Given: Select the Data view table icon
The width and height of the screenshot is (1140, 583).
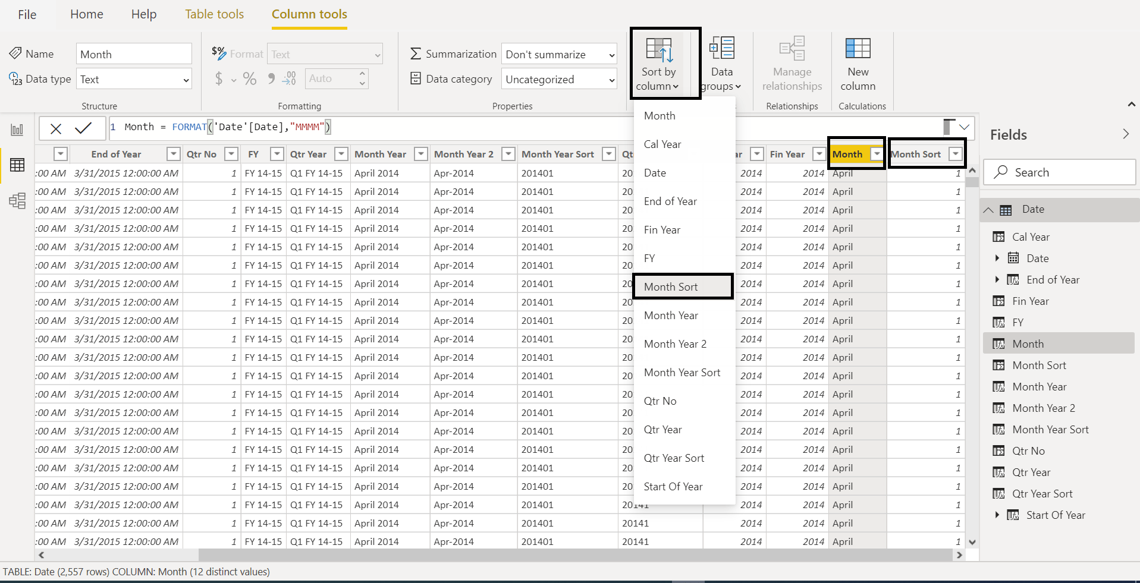Looking at the screenshot, I should click(x=17, y=165).
